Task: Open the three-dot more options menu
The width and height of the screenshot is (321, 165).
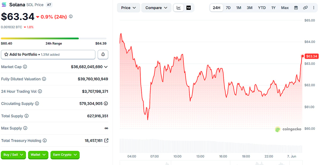Action: point(314,8)
